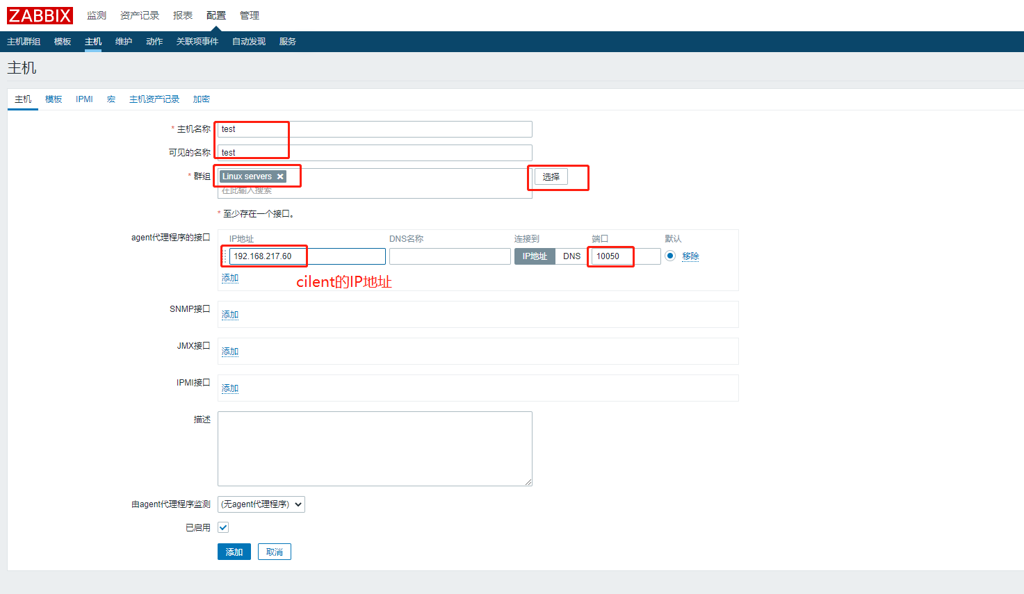1024x594 pixels.
Task: Click 添加 in SNMP接口 row
Action: 230,315
